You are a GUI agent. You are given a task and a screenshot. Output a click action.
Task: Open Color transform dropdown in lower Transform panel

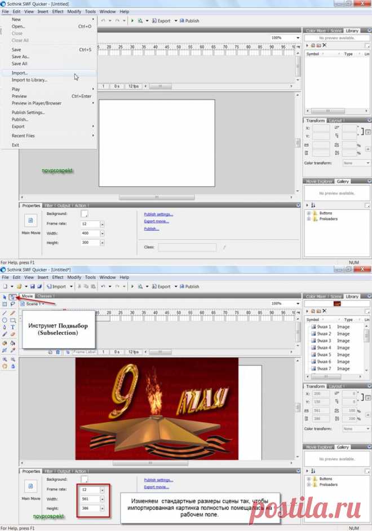tap(356, 429)
